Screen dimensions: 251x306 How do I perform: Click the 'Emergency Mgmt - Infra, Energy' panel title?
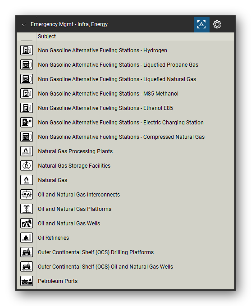(x=69, y=24)
